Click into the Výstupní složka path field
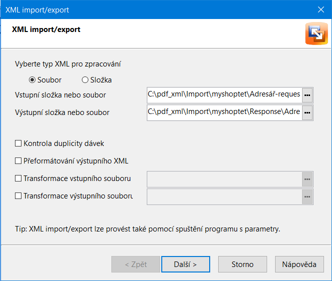 point(225,112)
